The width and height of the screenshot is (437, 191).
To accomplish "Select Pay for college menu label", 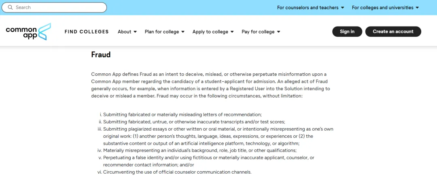I will pyautogui.click(x=258, y=32).
